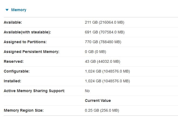The width and height of the screenshot is (178, 119).
Task: Click the Memory section heading
Action: [x=19, y=10]
